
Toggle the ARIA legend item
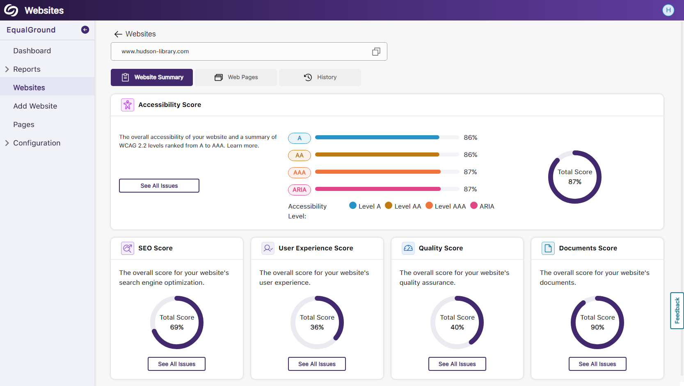482,206
